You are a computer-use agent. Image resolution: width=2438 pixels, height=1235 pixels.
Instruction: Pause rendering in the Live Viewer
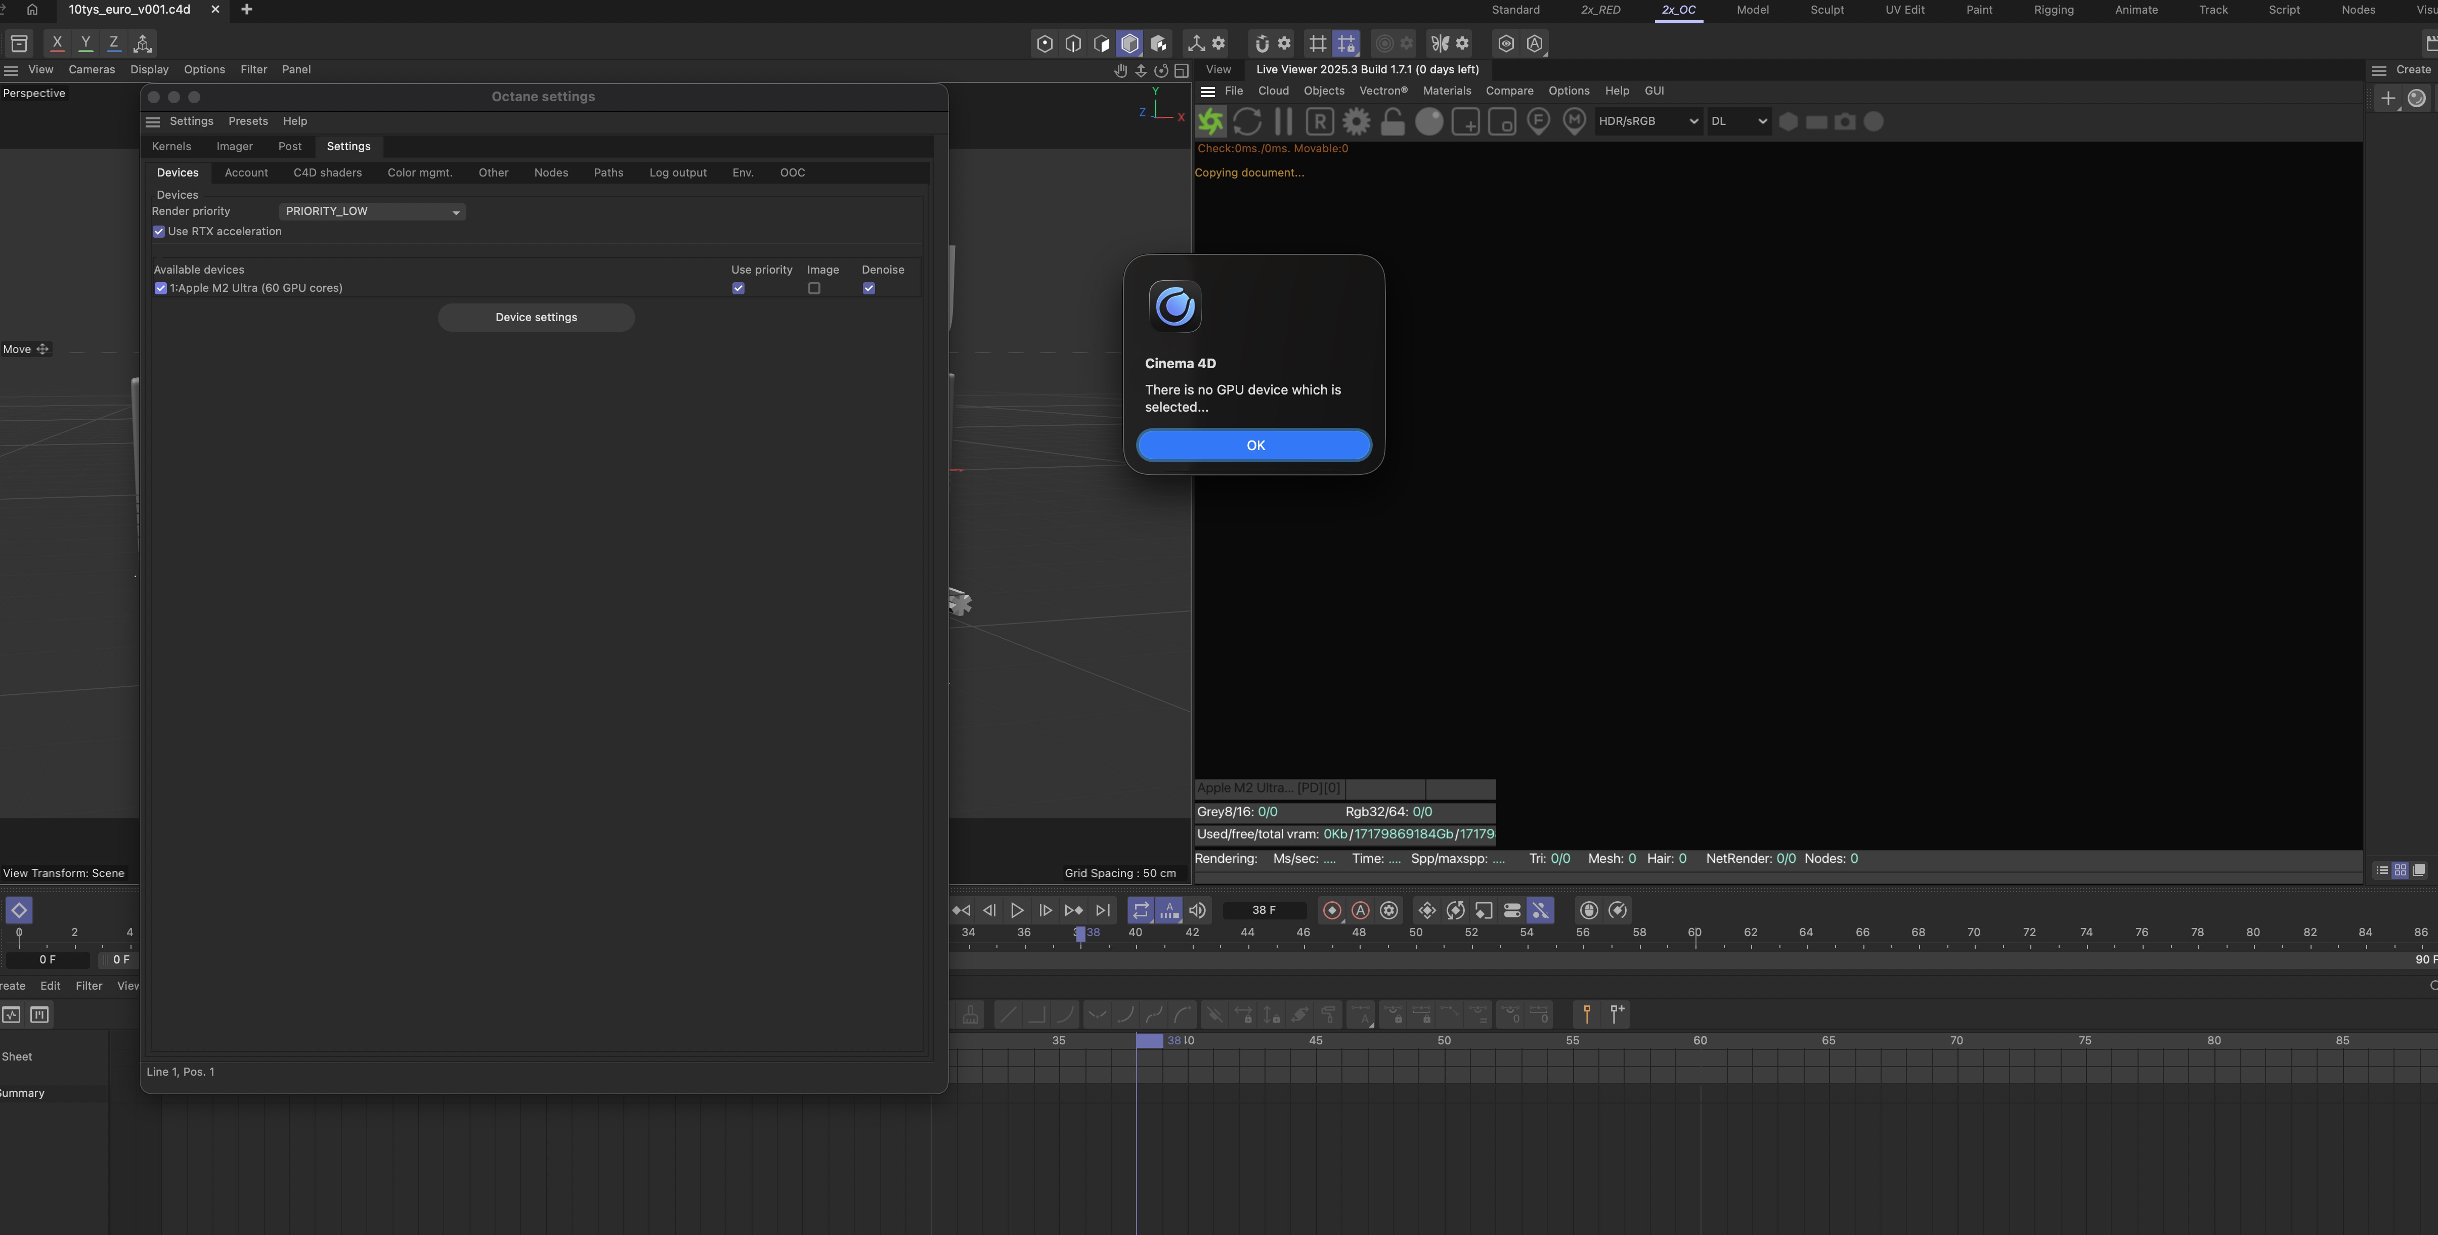coord(1283,122)
